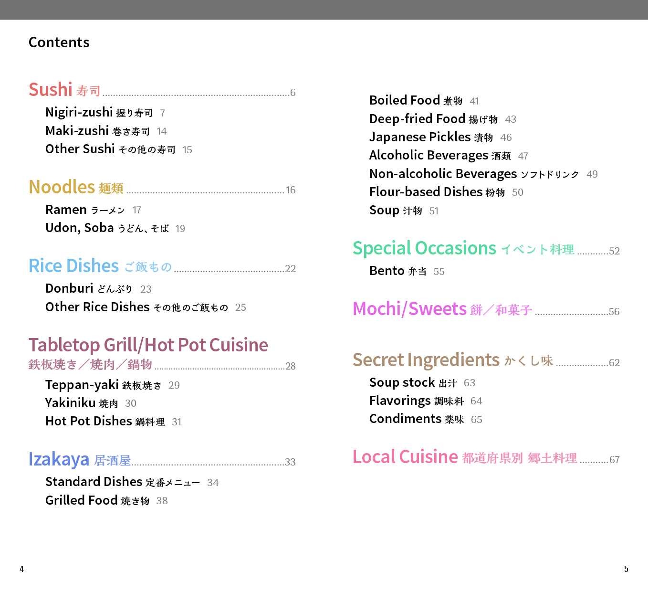
Task: Open the Mochi/Sweets chapter heading
Action: tap(486, 309)
